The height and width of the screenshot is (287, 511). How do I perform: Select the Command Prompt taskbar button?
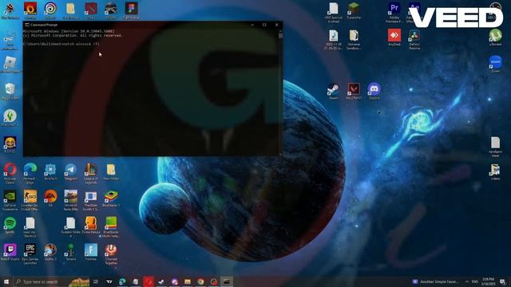point(227,281)
